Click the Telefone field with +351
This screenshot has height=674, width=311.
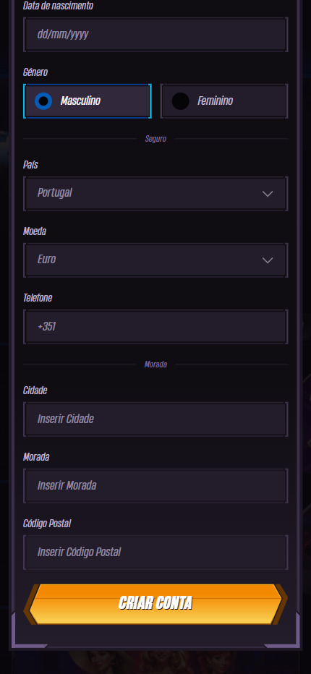coord(155,327)
